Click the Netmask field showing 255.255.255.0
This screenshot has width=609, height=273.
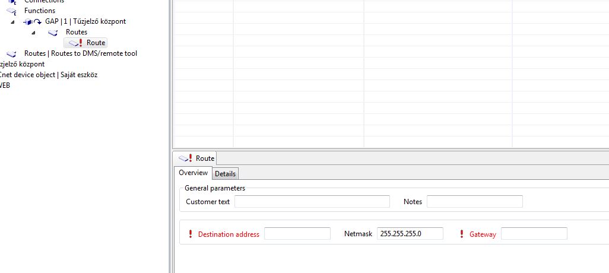[410, 234]
